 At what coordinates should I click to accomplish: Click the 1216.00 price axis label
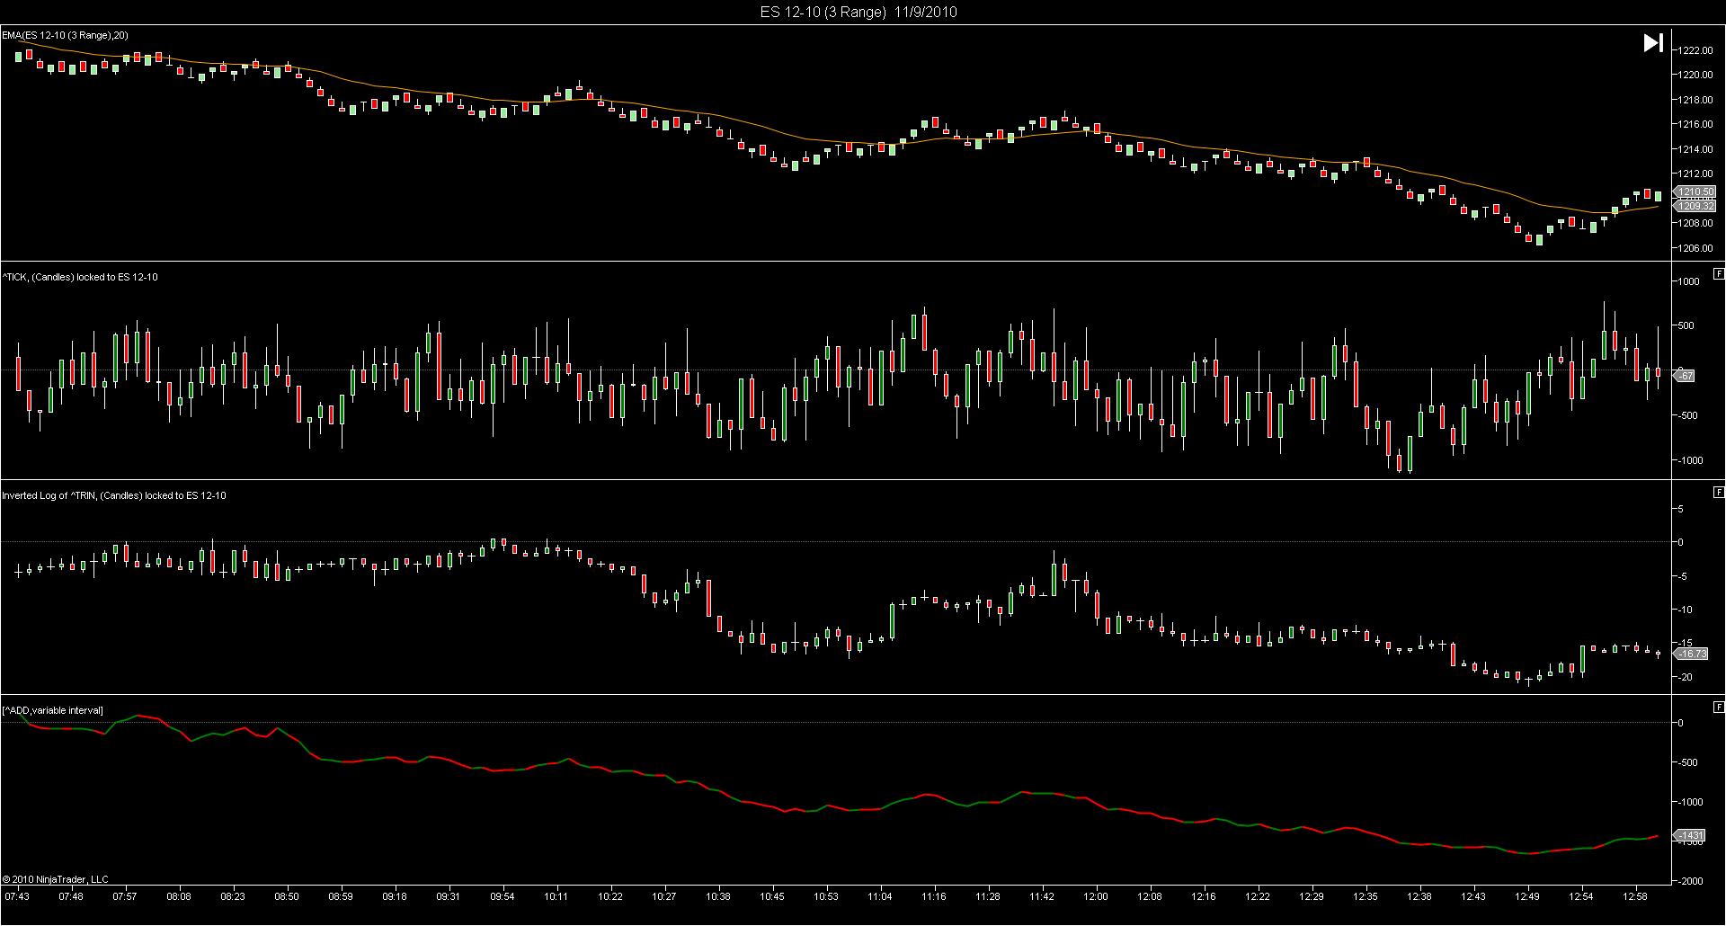click(x=1695, y=124)
